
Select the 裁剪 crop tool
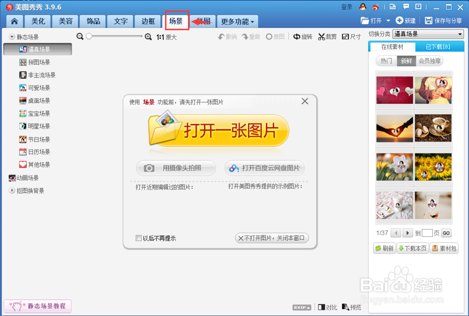[x=327, y=37]
